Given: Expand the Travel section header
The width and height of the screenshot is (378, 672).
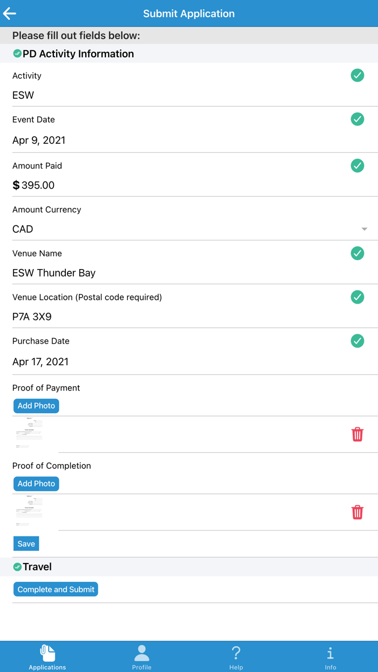Looking at the screenshot, I should pos(37,567).
